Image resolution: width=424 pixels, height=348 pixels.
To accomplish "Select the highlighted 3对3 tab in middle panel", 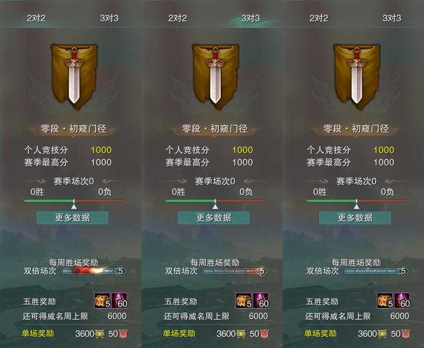I will coord(251,18).
